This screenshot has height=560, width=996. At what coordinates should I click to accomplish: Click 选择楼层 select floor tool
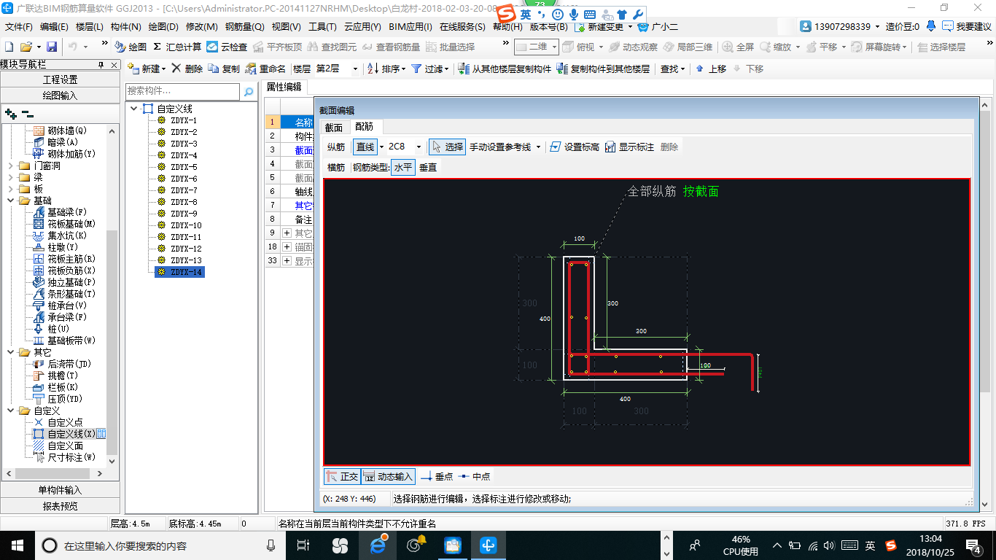tap(941, 47)
